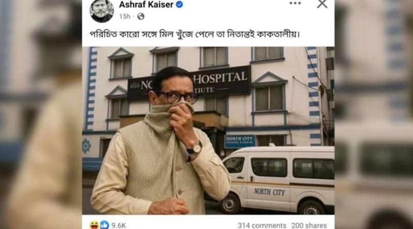Open the 9.6K reactions count
The width and height of the screenshot is (413, 229).
point(119,225)
